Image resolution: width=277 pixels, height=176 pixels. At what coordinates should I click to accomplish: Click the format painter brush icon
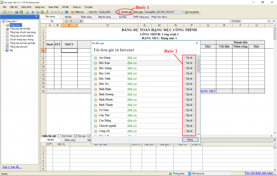[47, 12]
